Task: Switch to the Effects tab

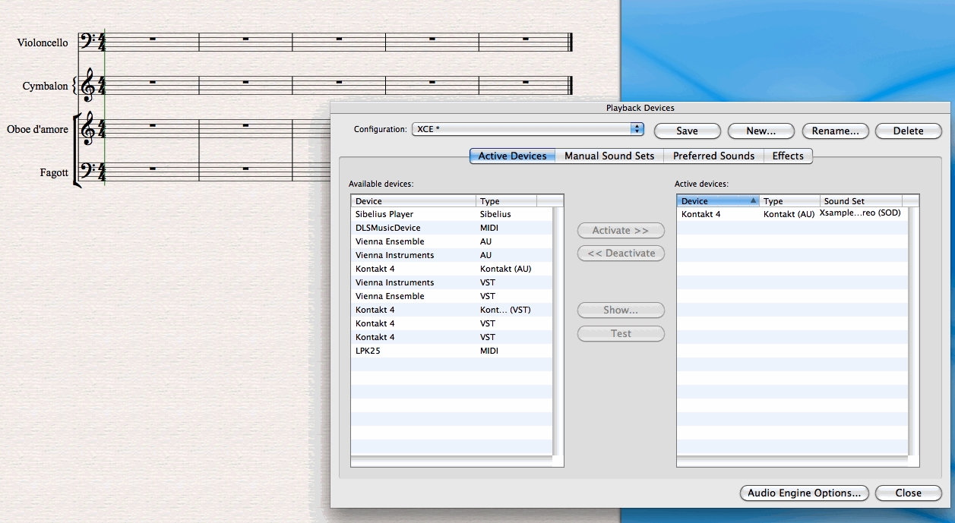Action: (x=788, y=156)
